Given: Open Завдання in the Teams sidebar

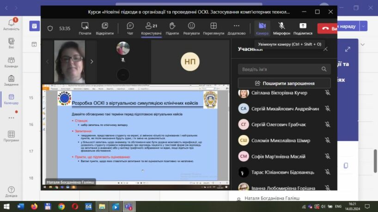Looking at the screenshot, I should pos(11,81).
